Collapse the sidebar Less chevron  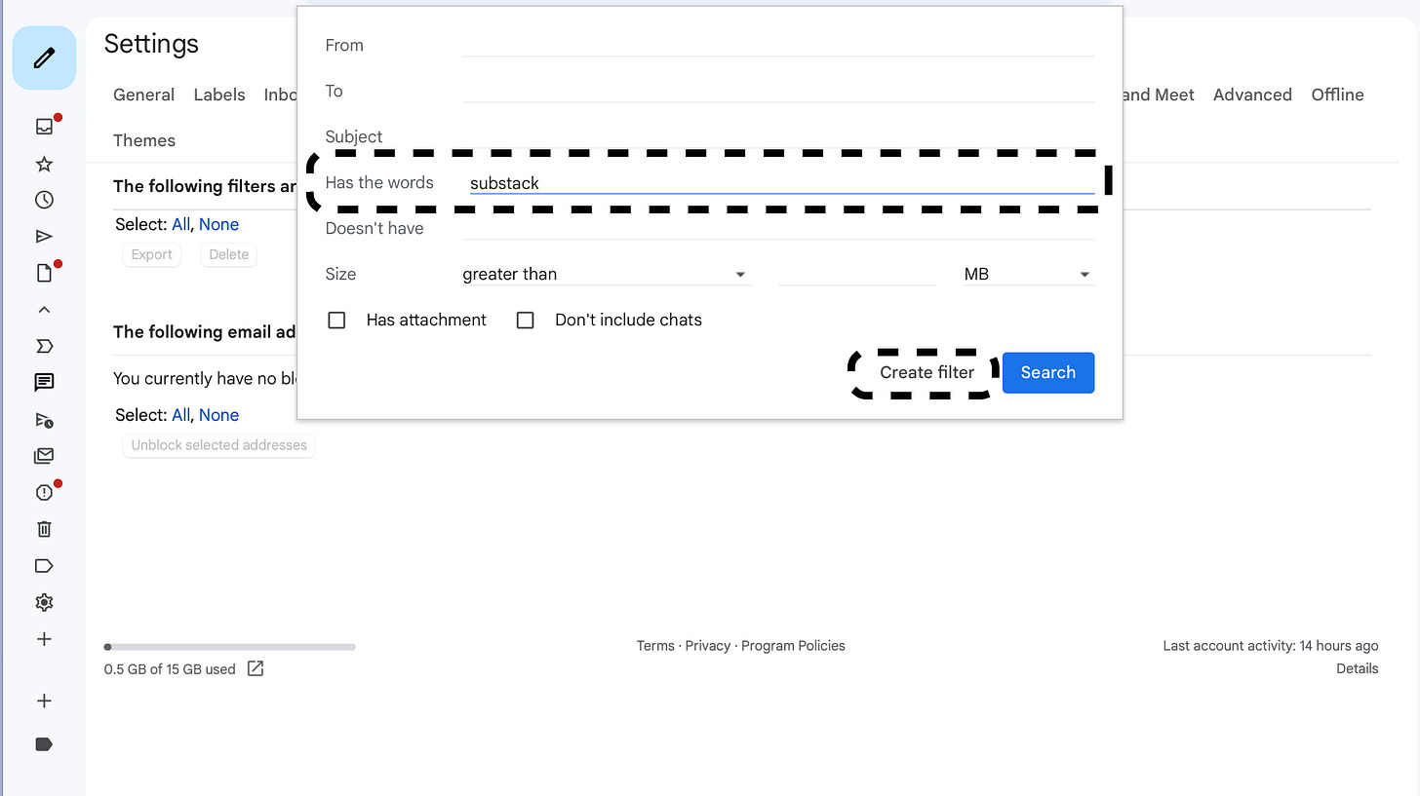pos(44,309)
